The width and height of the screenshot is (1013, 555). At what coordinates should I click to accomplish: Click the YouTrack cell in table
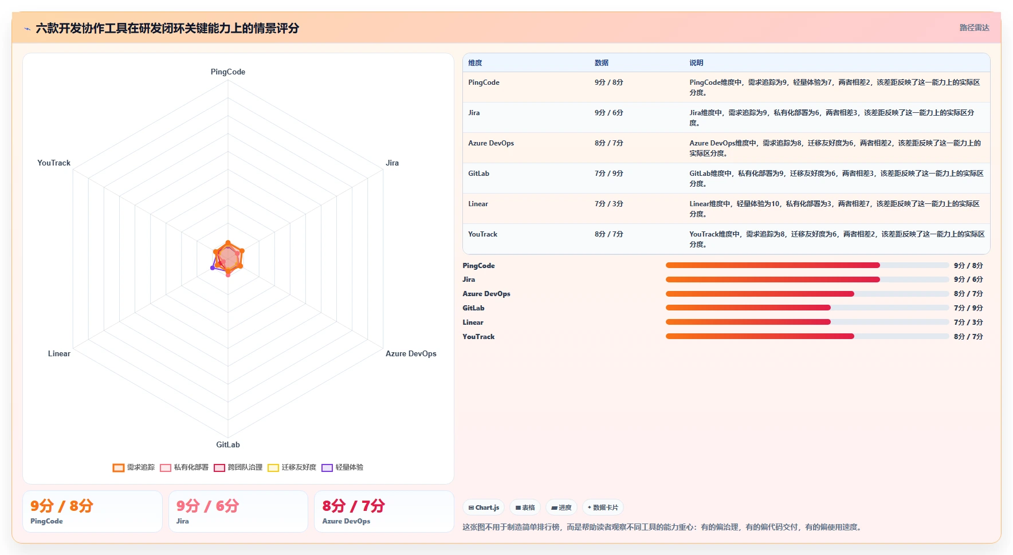[482, 234]
